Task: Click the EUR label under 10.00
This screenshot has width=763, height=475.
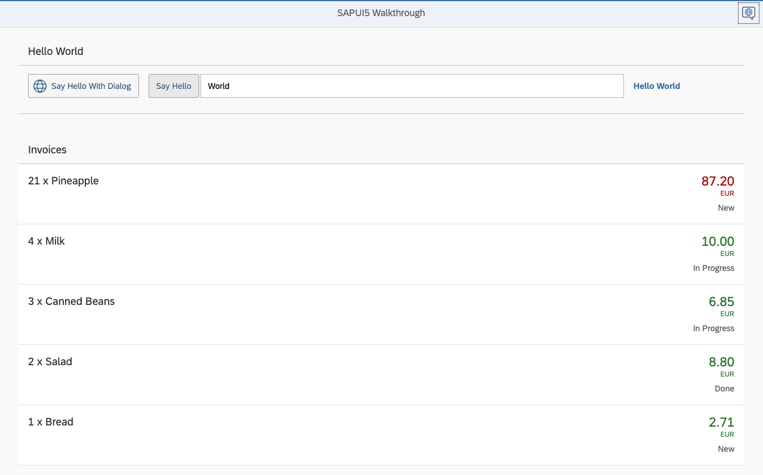Action: click(x=727, y=254)
